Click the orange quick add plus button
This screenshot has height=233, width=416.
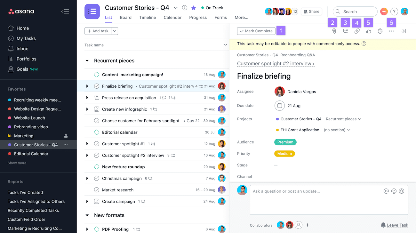(384, 12)
